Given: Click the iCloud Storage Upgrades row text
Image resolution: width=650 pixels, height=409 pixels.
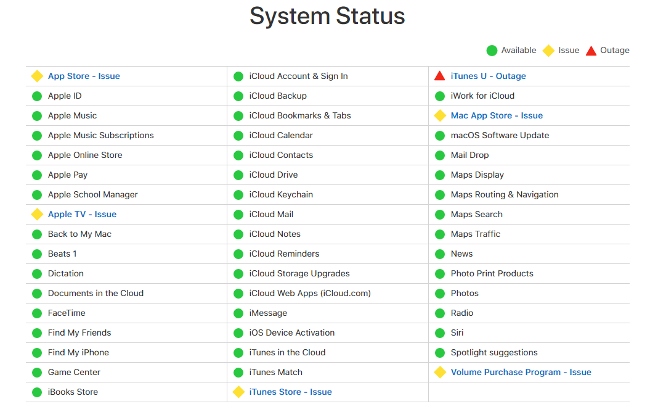Looking at the screenshot, I should pos(299,273).
